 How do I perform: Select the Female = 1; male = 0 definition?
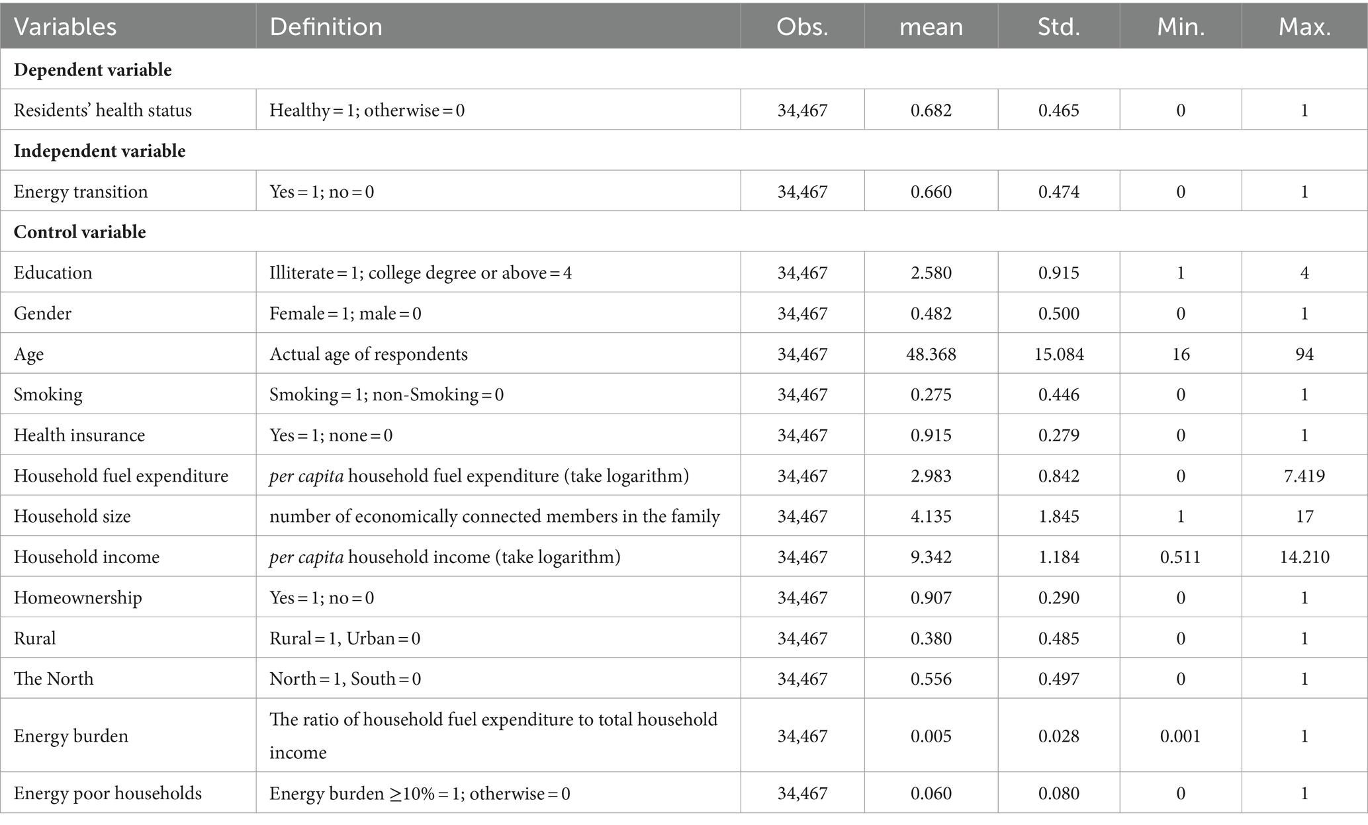pos(345,313)
